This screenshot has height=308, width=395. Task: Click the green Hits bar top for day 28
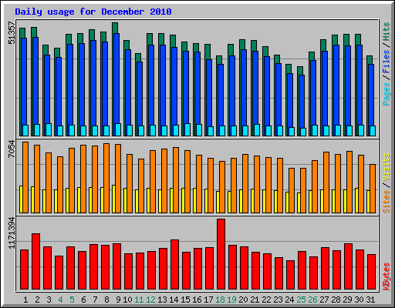point(335,40)
